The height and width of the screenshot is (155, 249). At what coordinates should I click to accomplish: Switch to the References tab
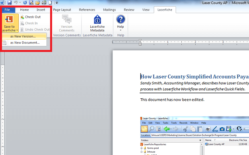tap(87, 10)
